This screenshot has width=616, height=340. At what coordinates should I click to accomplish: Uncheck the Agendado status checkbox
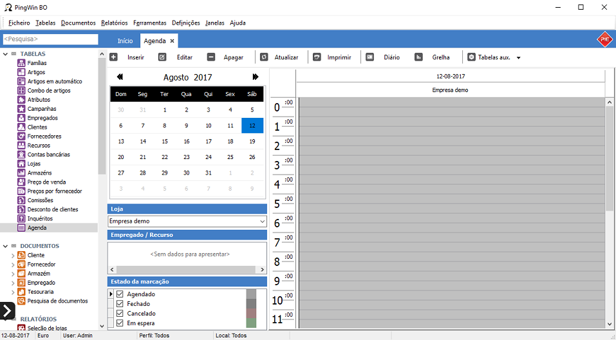click(x=120, y=294)
